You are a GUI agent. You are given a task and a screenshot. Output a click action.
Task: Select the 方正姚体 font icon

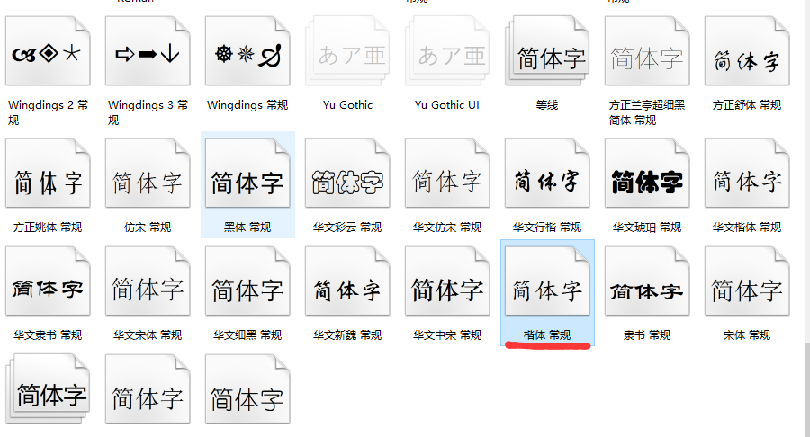coord(48,173)
